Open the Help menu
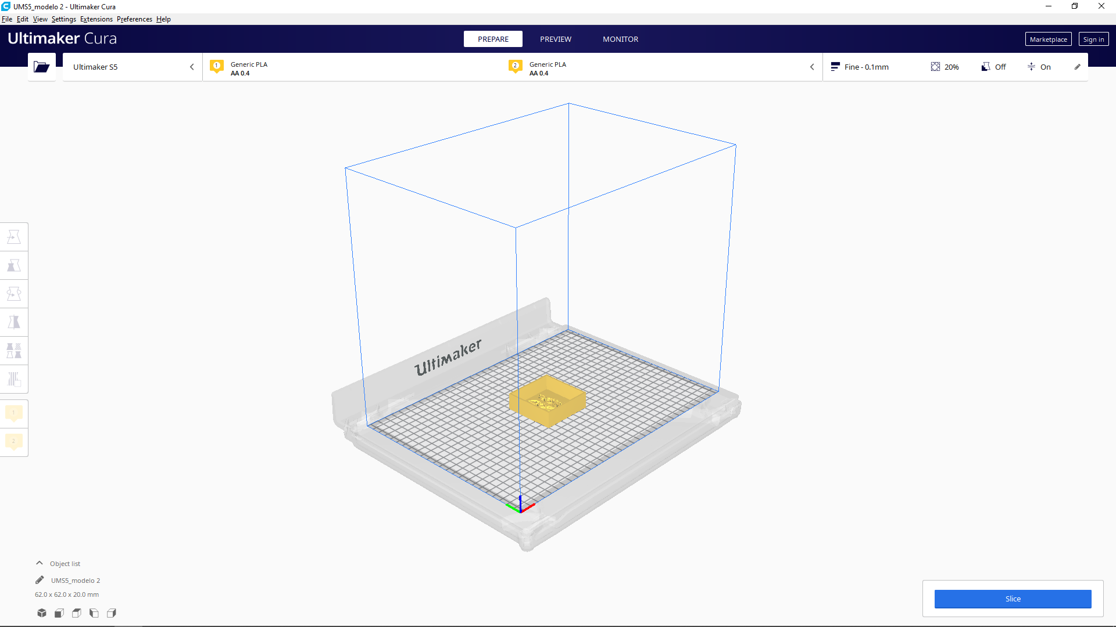The image size is (1116, 627). tap(163, 19)
